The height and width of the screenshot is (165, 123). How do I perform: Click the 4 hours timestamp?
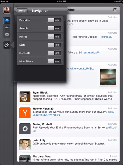pyautogui.click(x=113, y=156)
